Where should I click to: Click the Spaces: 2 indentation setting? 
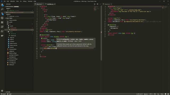146,94
